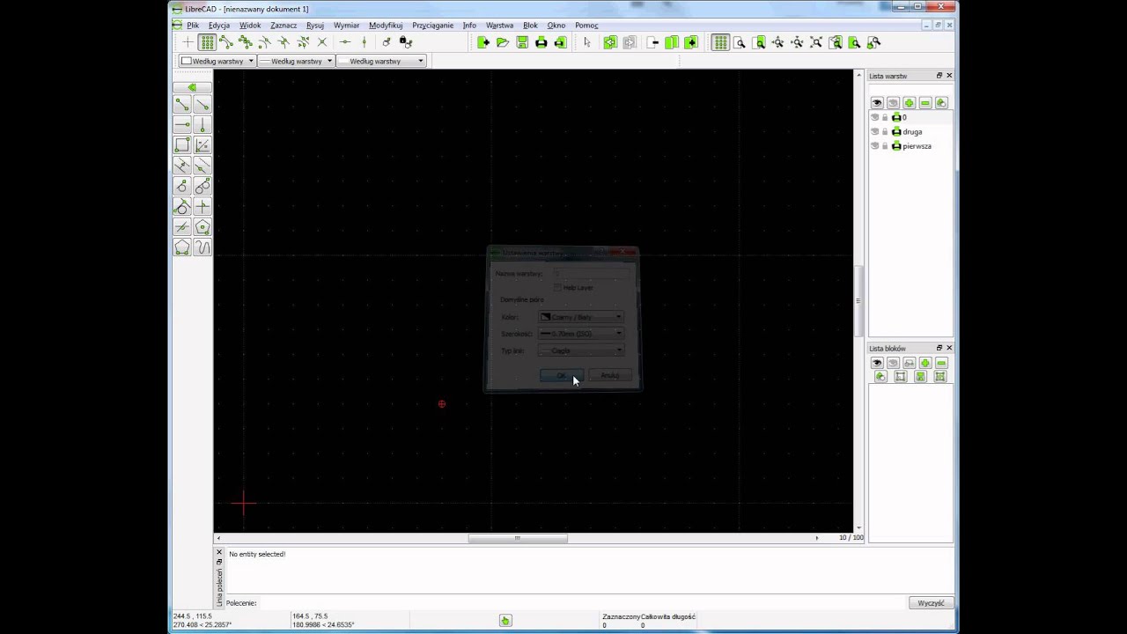Screen dimensions: 1127x634
Task: Toggle grid display in view toolbar
Action: tap(720, 42)
